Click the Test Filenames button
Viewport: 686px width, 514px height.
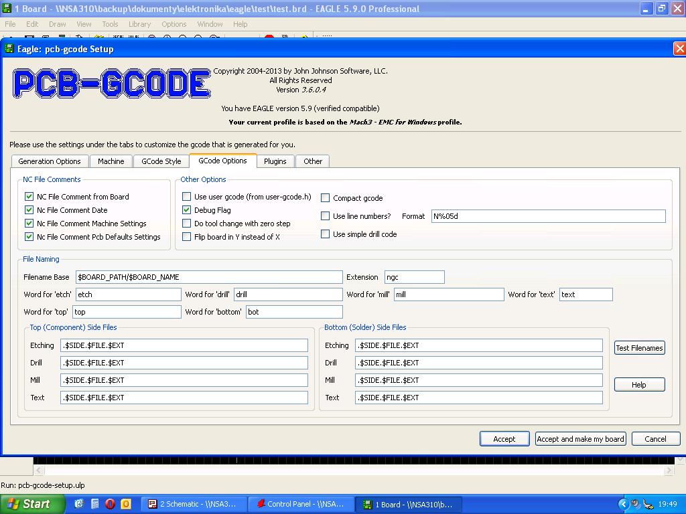[639, 348]
